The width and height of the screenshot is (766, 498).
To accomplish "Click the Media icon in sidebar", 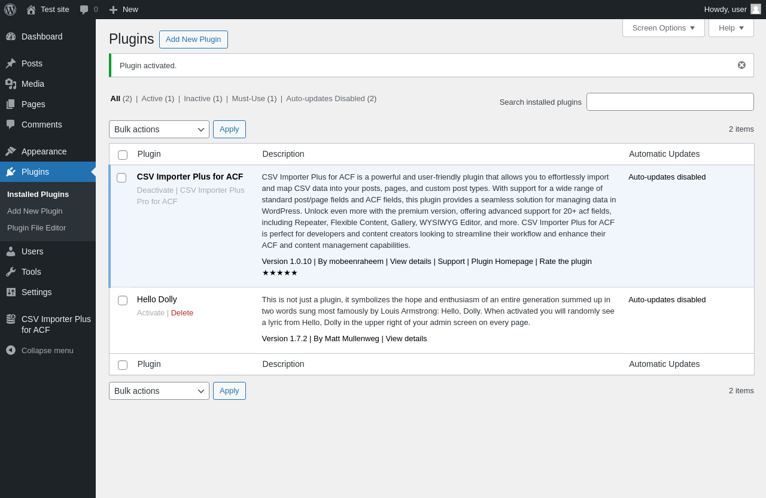I will [11, 84].
